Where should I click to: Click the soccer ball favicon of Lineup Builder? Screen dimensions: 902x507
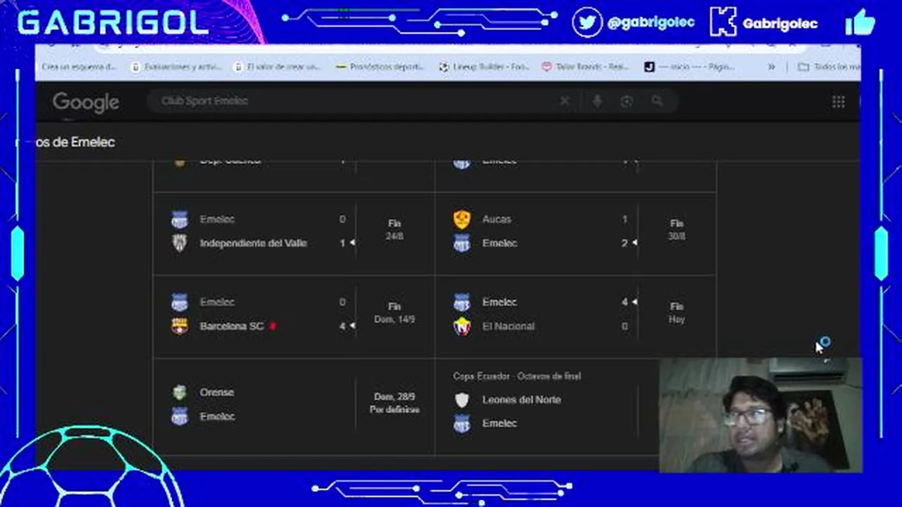tap(444, 67)
